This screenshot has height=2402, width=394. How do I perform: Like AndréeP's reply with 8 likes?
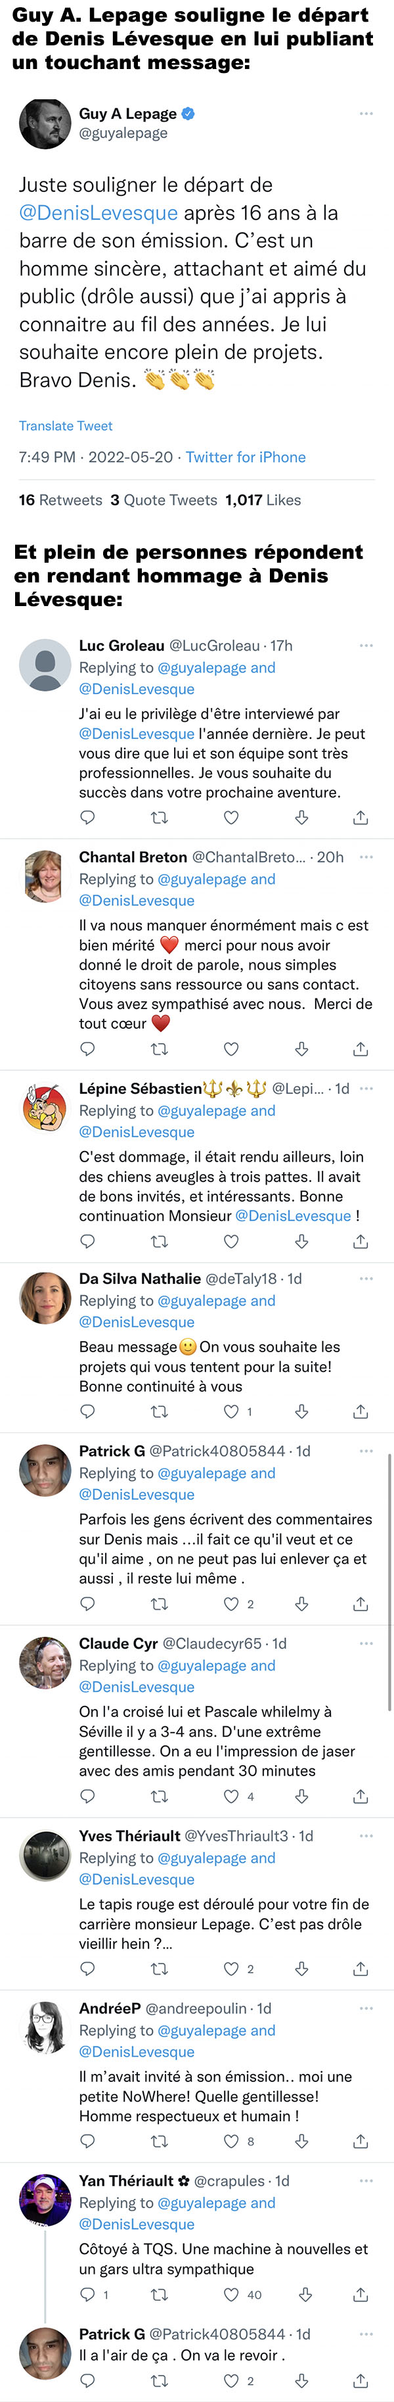(231, 2141)
